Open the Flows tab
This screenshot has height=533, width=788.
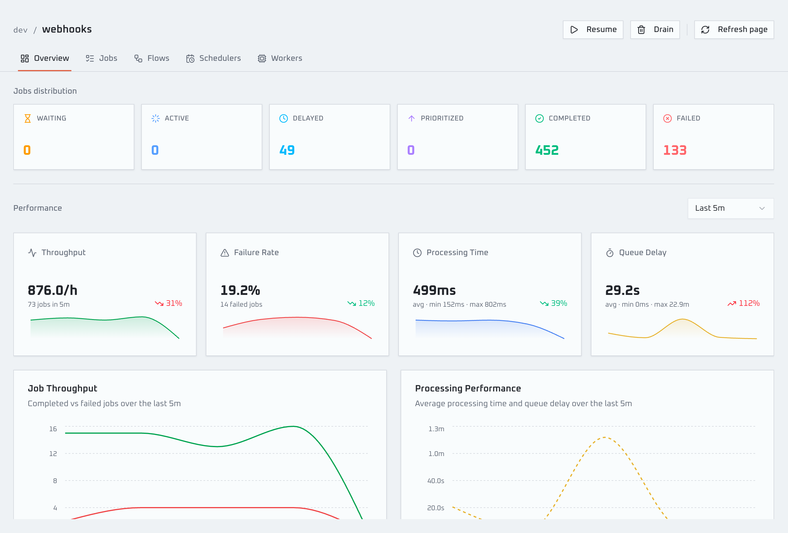(x=152, y=58)
